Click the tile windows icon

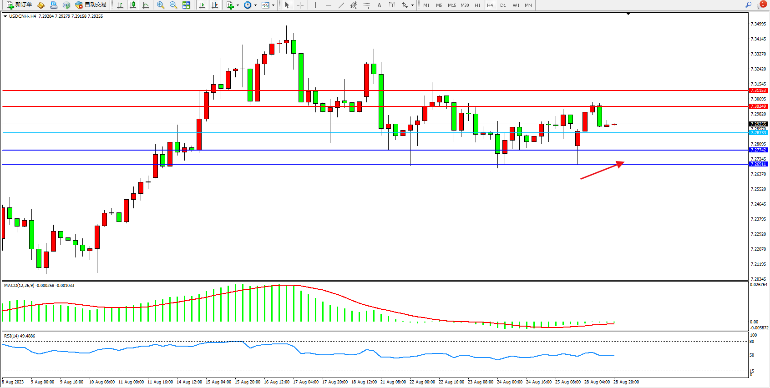186,5
